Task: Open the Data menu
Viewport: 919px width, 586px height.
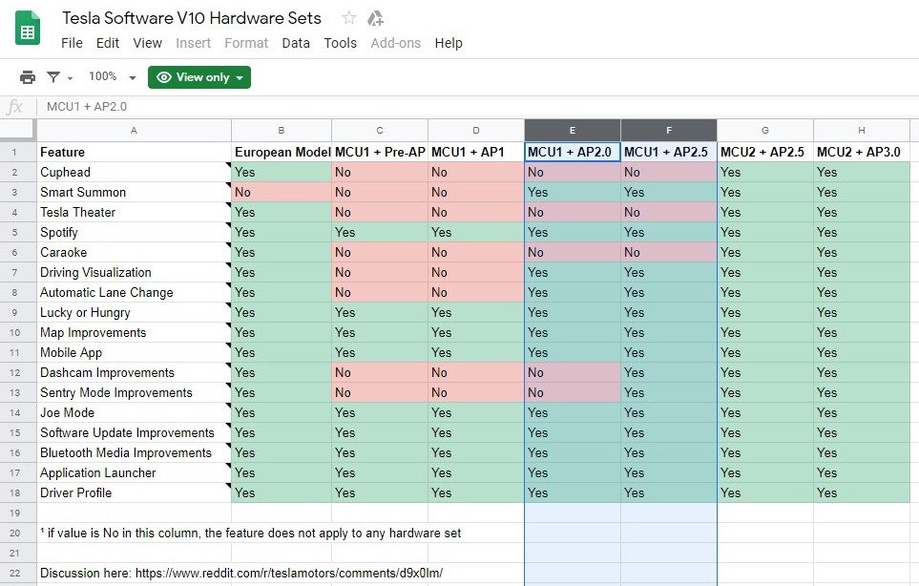Action: tap(296, 43)
